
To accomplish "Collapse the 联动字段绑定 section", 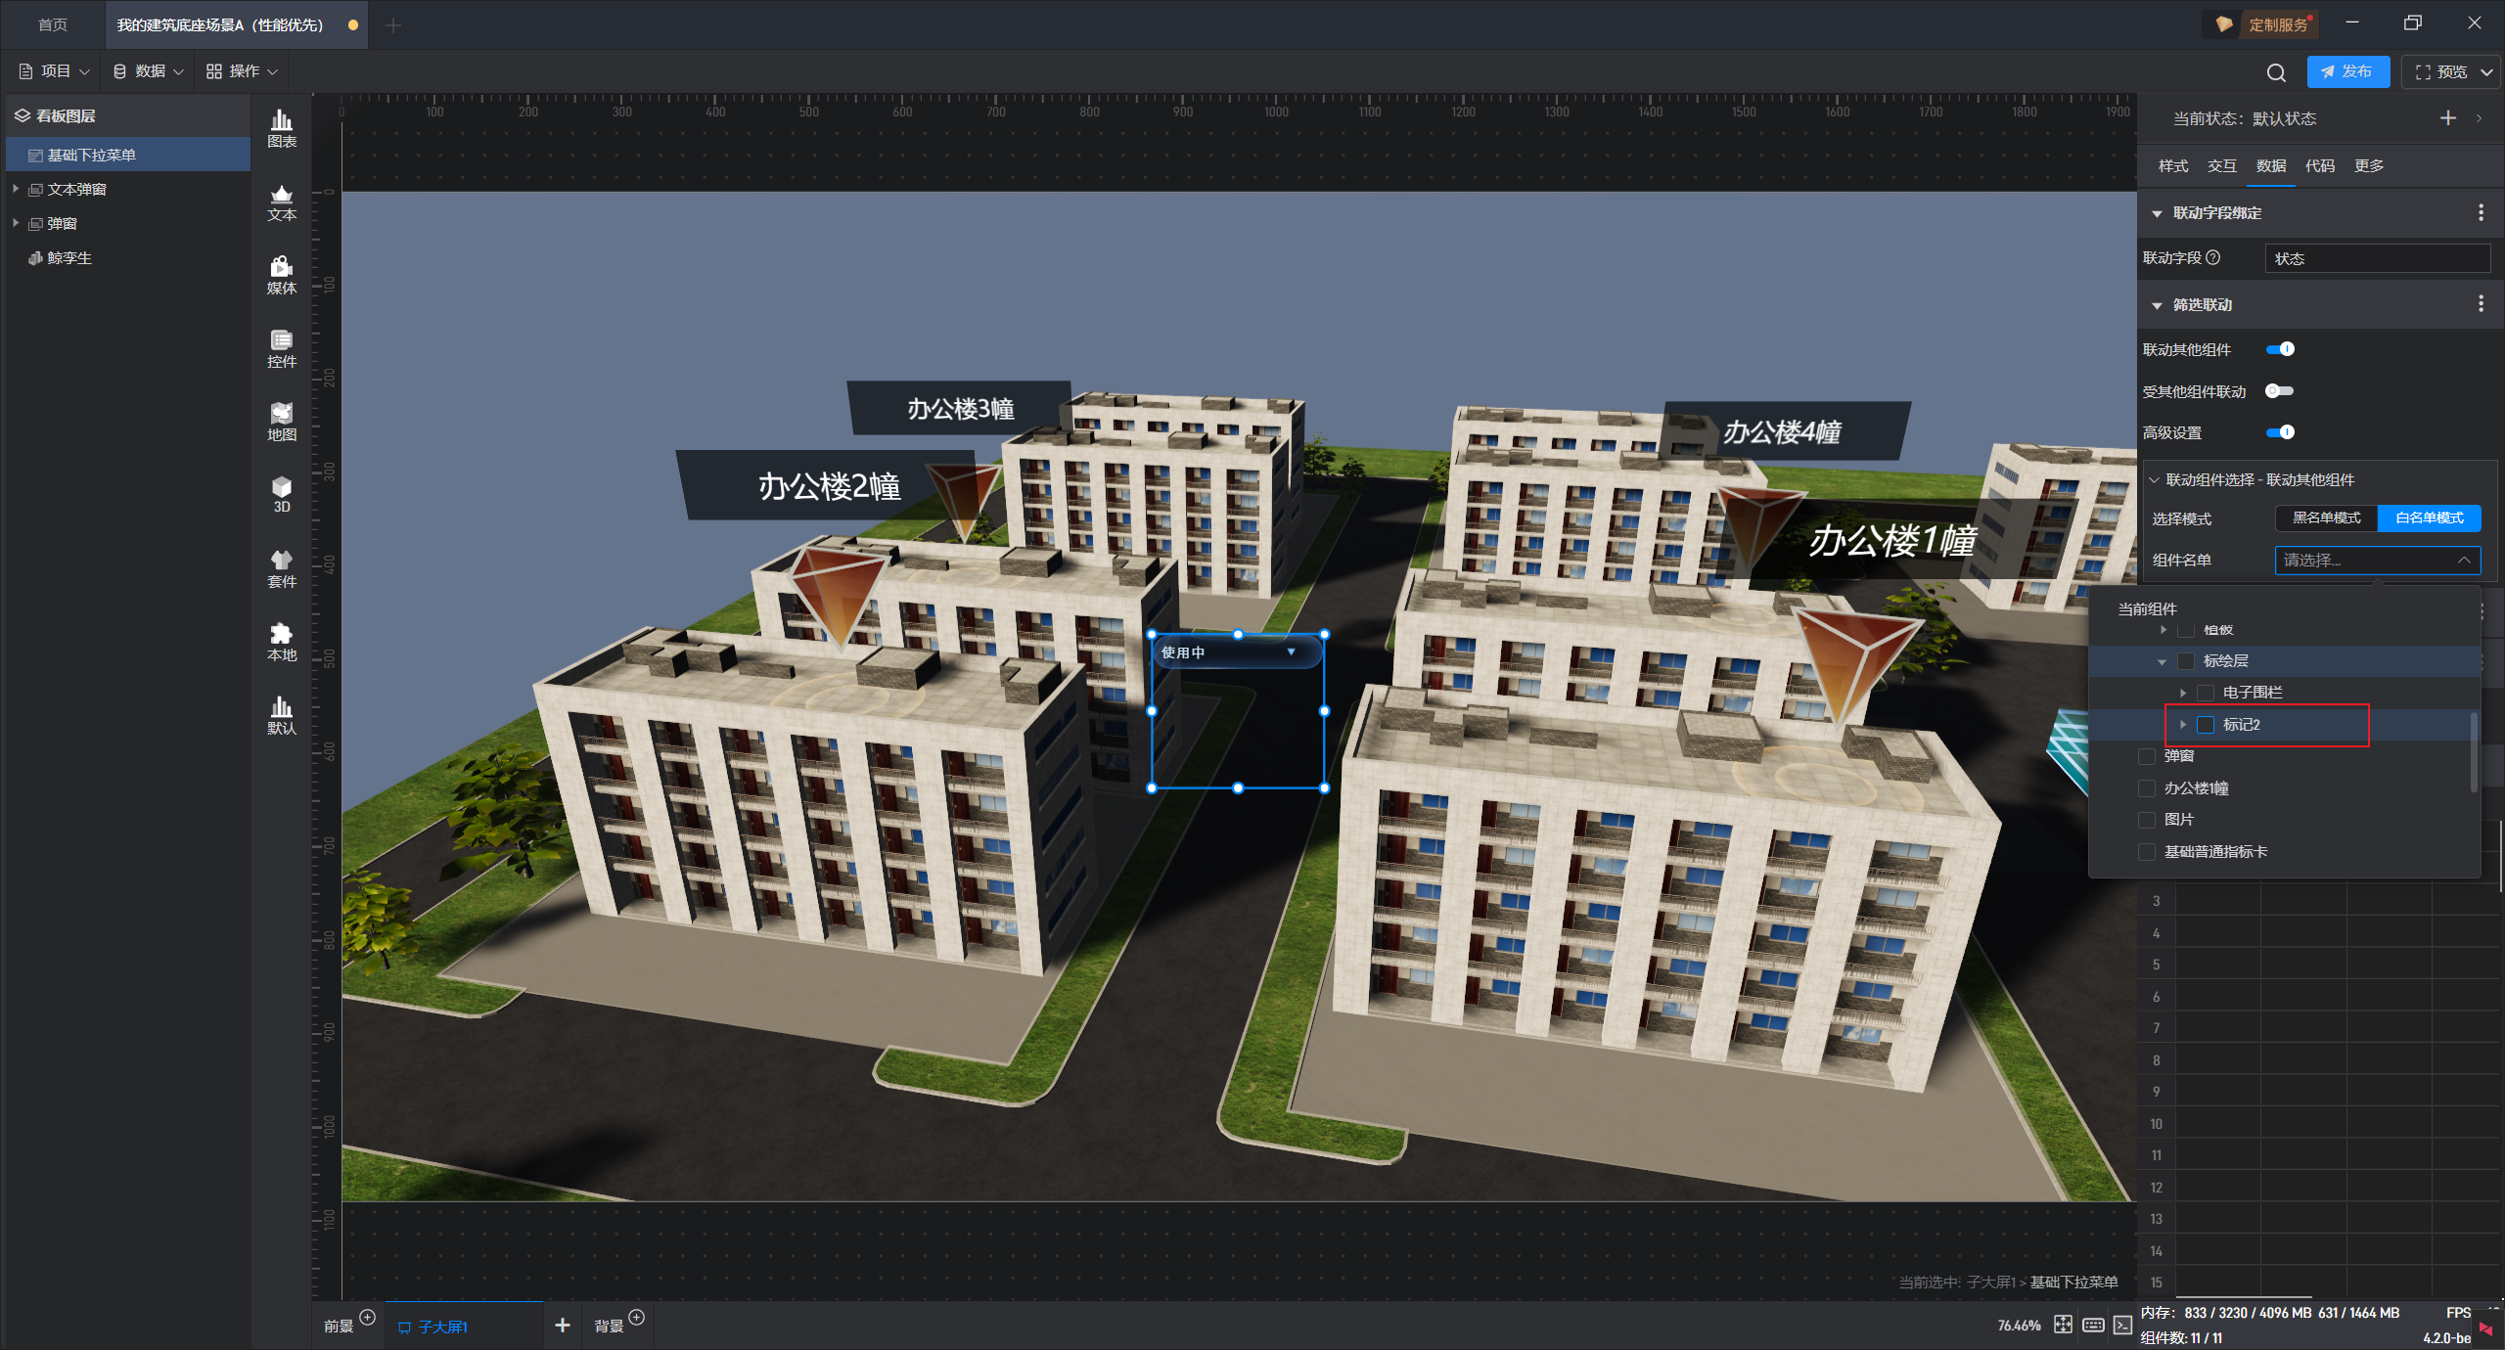I will click(2158, 213).
